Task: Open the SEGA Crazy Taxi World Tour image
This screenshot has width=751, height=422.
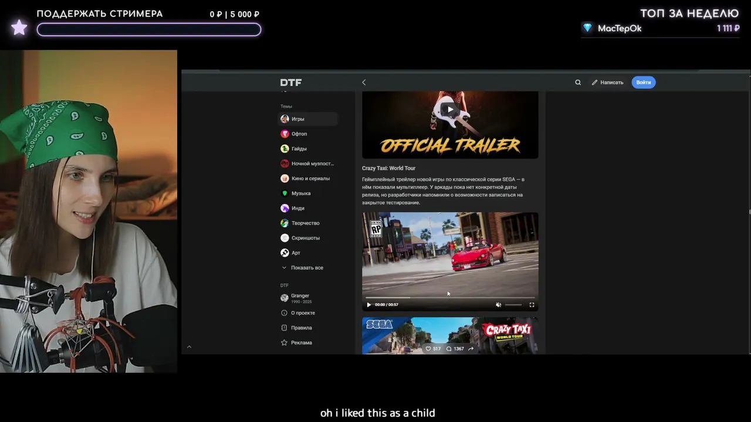Action: pos(450,335)
